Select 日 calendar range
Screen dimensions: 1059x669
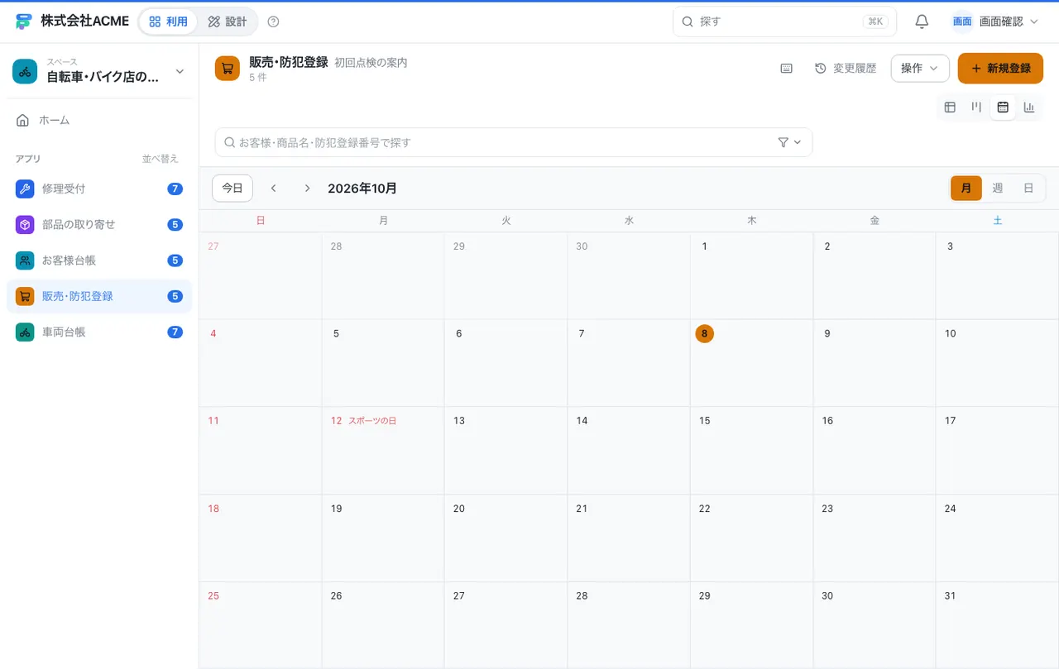click(1028, 189)
